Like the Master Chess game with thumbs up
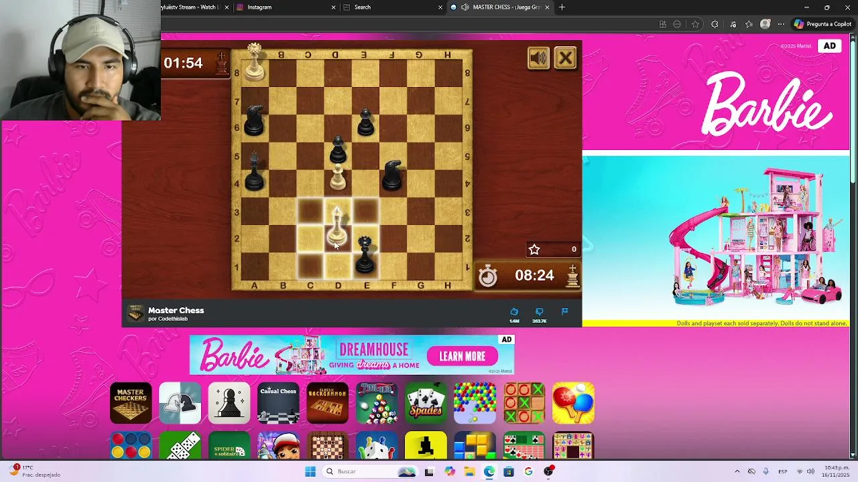This screenshot has width=858, height=482. tap(514, 311)
